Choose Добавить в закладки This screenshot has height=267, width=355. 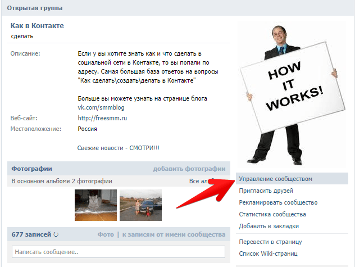click(x=268, y=226)
